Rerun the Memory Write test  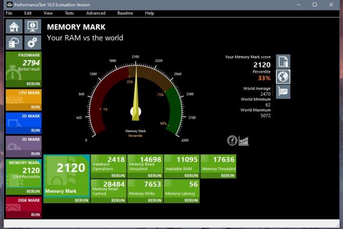point(154,200)
